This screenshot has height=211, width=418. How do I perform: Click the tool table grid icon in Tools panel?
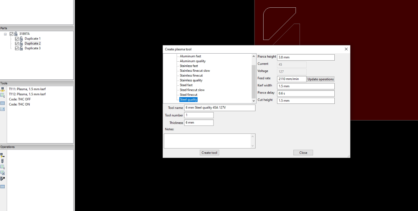click(3, 103)
